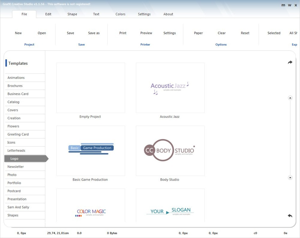Open the Colors tab
Screen dimensions: 300x238
(x=120, y=14)
